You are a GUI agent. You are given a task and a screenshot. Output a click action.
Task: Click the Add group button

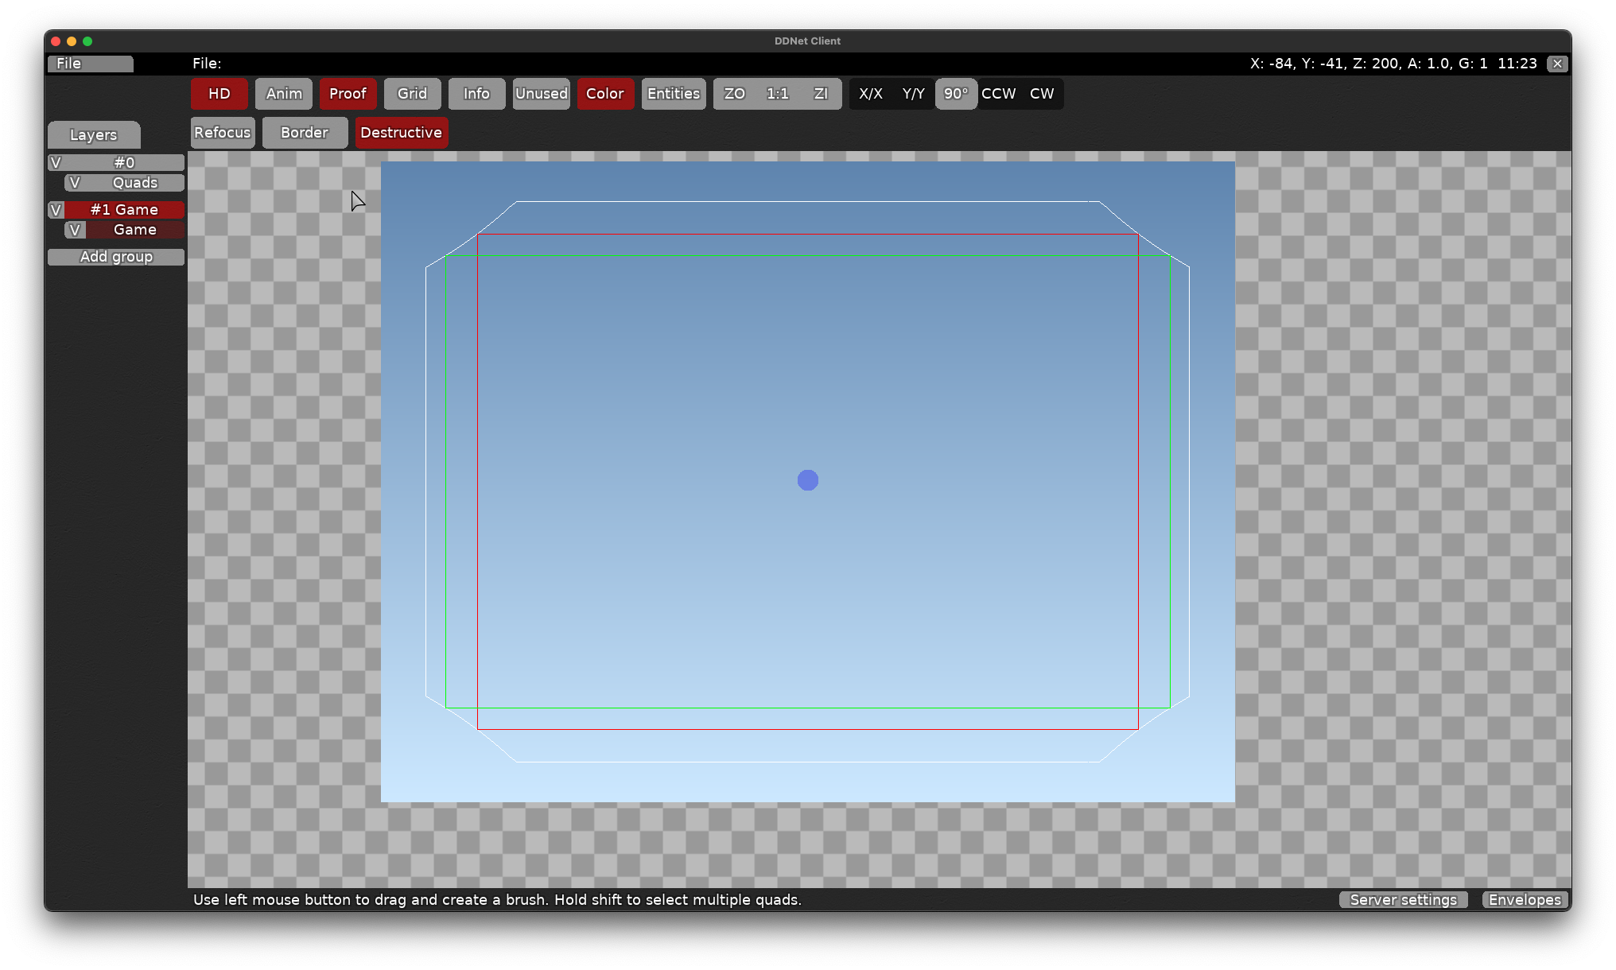click(116, 257)
